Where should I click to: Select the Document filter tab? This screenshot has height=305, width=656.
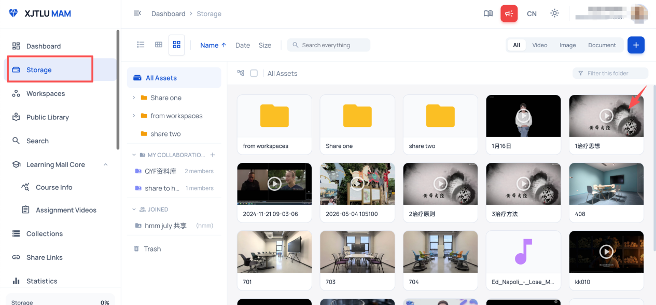(602, 45)
